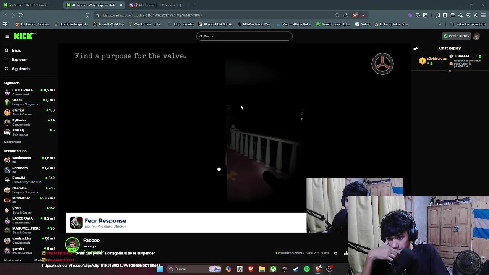This screenshot has height=275, width=489.
Task: Open the browser apps grid icon
Action: (x=5, y=24)
